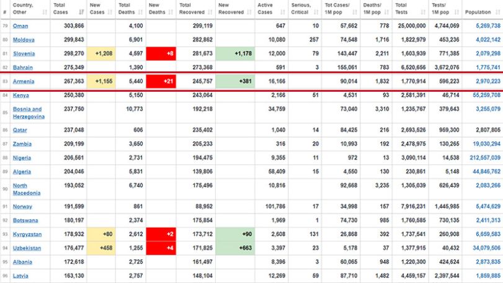The width and height of the screenshot is (503, 283).
Task: Select Norway's active cases value 101,786
Action: pos(275,206)
